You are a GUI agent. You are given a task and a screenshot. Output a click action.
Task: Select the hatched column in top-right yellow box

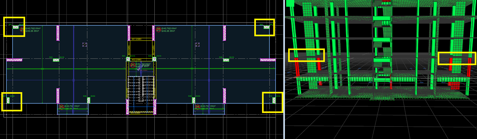point(267,27)
